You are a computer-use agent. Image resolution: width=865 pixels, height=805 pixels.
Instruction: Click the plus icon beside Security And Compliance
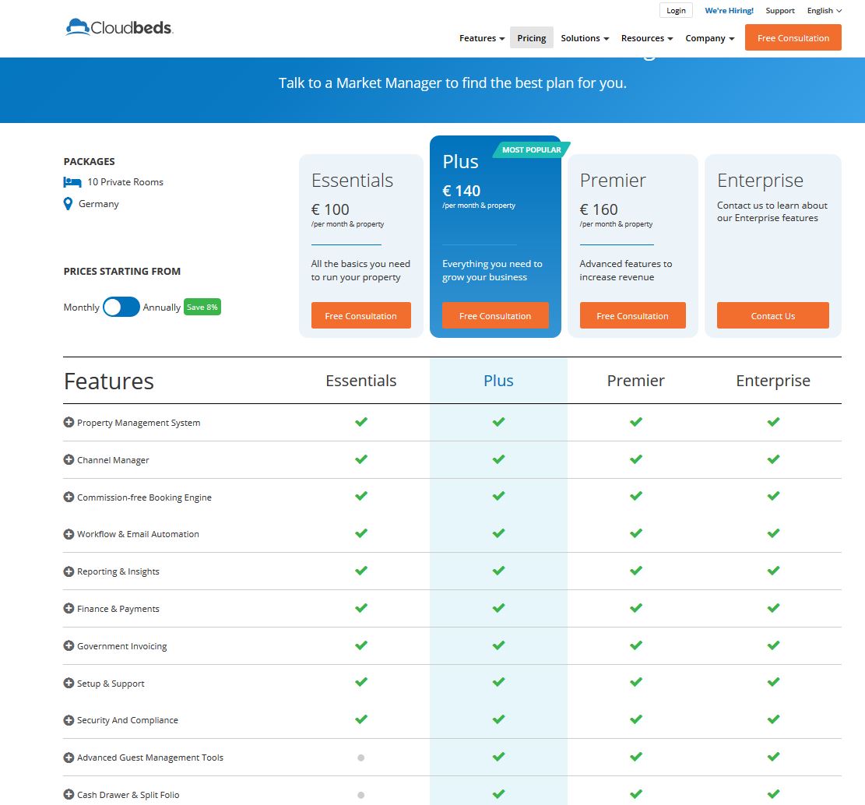pyautogui.click(x=69, y=720)
